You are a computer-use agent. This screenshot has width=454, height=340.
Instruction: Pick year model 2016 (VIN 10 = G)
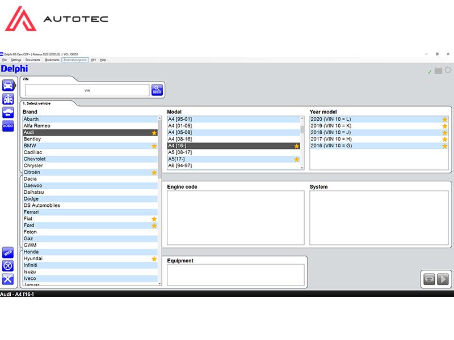tap(379, 146)
